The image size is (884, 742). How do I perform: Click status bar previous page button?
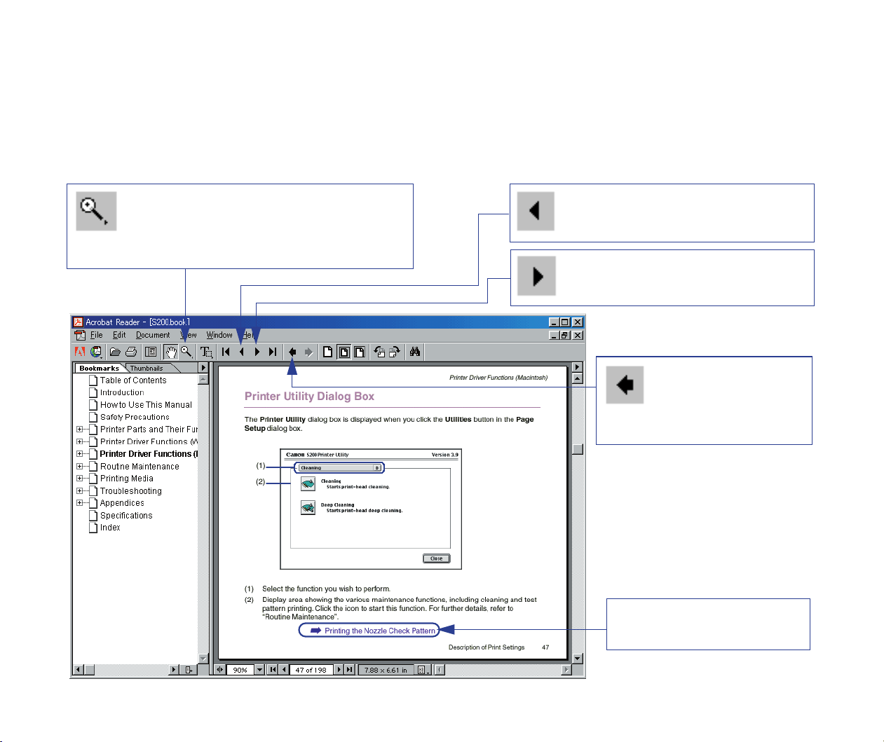[x=283, y=670]
